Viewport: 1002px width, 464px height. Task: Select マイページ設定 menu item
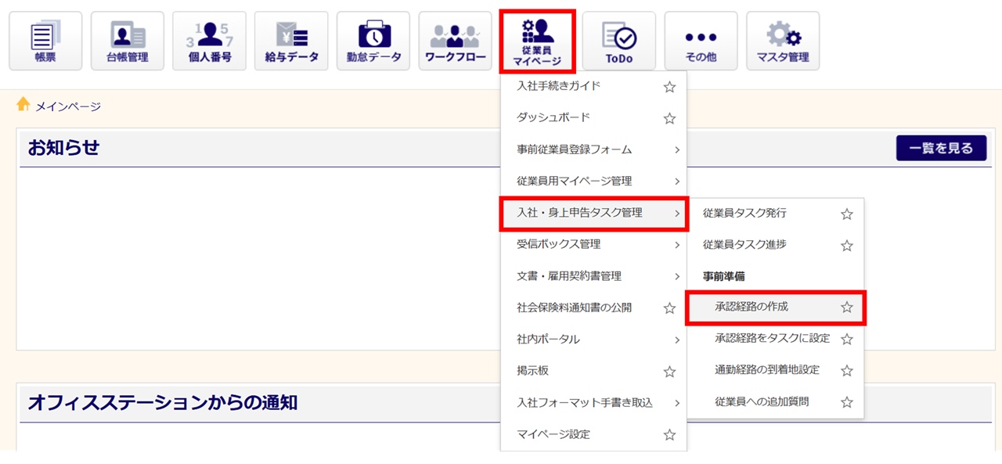(x=593, y=434)
